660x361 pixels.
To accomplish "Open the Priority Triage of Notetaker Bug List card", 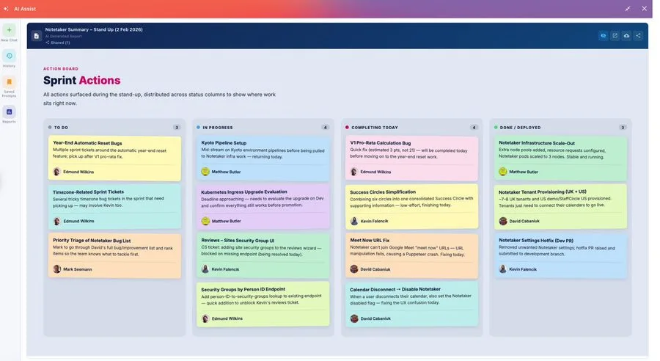I will (114, 255).
